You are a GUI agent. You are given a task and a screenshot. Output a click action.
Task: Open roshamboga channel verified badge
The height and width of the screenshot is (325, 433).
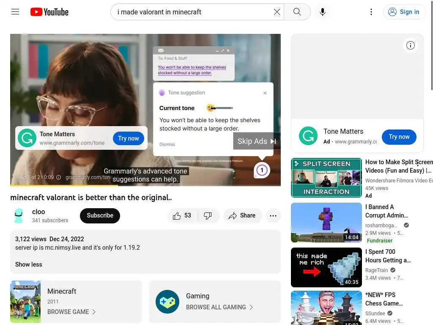pos(406,225)
